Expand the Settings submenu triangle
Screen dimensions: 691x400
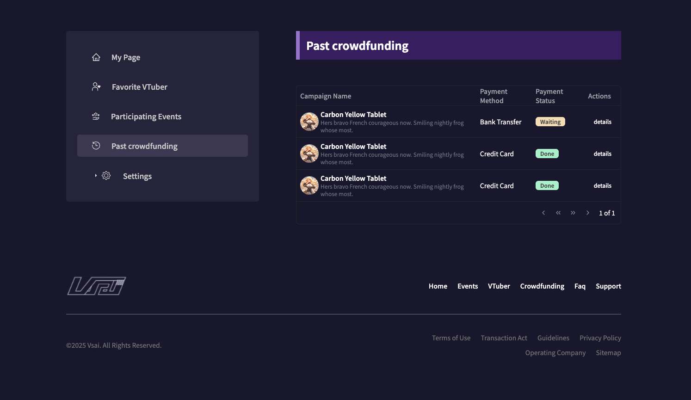[96, 176]
